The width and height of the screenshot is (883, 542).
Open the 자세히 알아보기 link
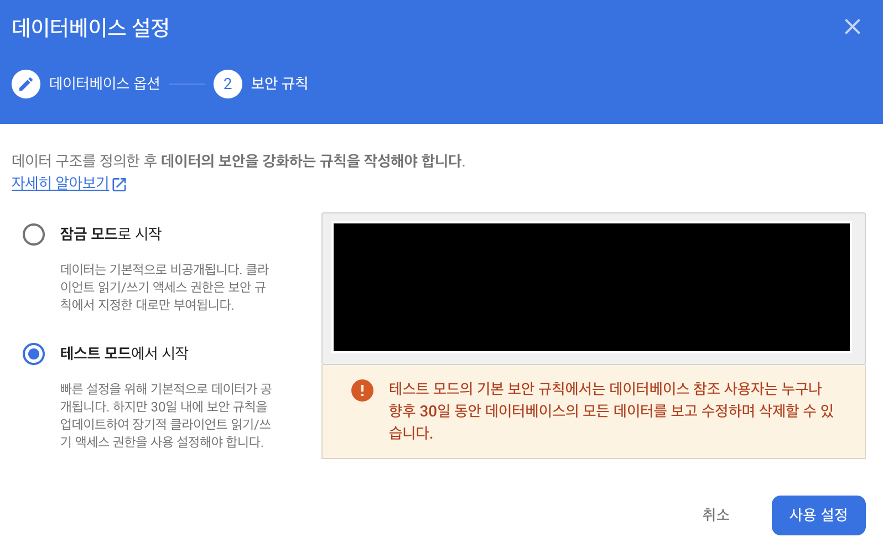[x=60, y=183]
